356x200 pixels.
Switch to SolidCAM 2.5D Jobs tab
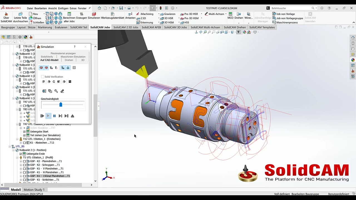(126, 27)
